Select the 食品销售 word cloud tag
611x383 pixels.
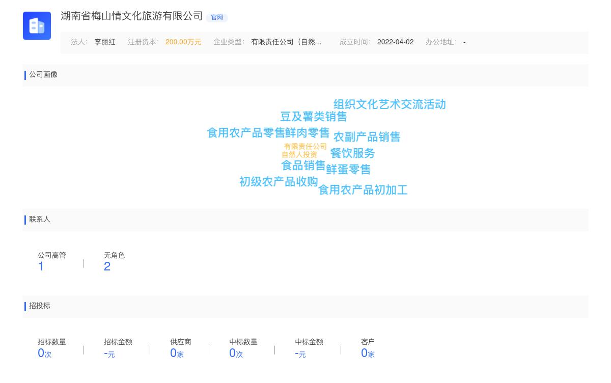tap(303, 165)
